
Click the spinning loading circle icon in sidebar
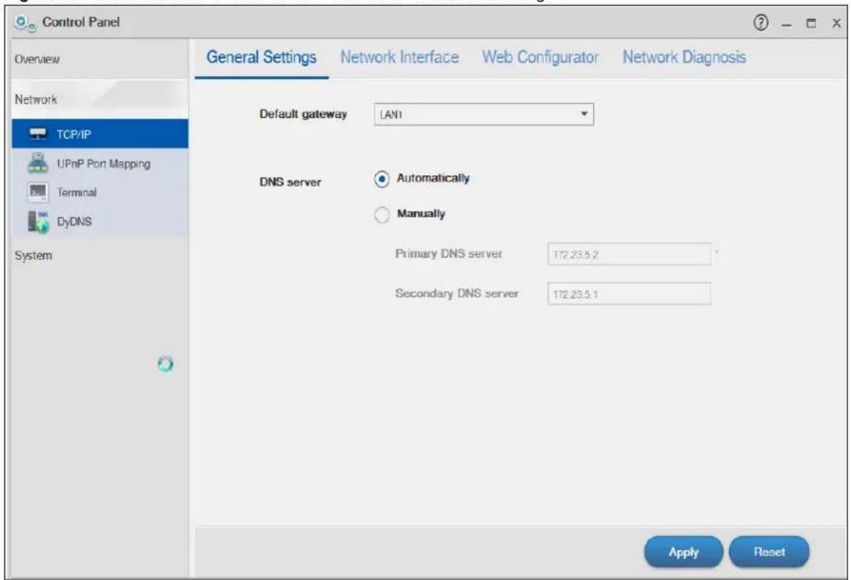pyautogui.click(x=165, y=364)
